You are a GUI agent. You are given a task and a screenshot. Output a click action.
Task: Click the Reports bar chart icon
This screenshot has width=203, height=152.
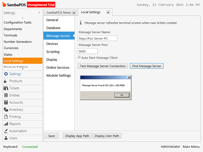point(6,124)
